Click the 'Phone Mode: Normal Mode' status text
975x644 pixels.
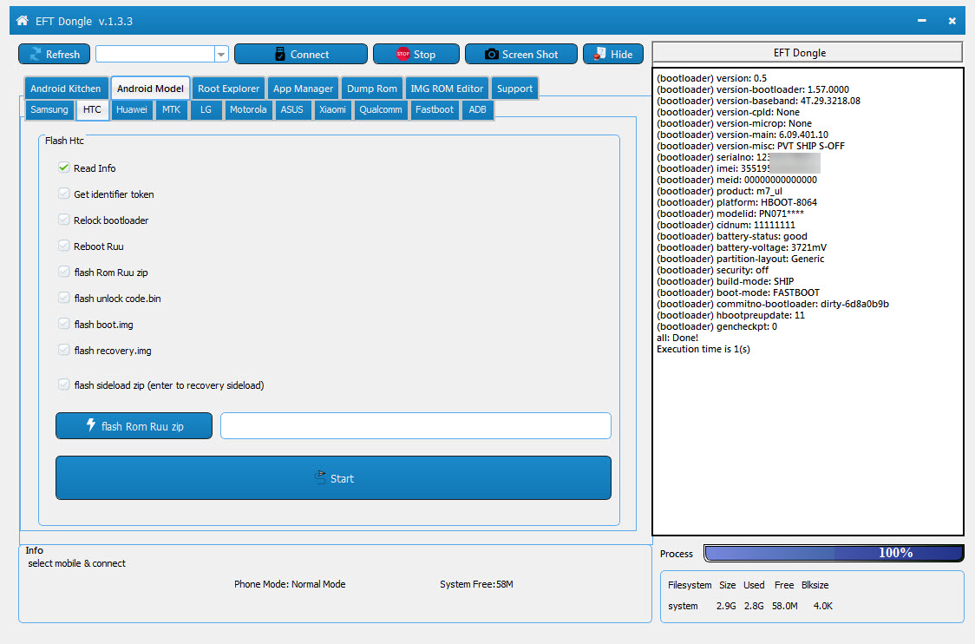coord(290,584)
